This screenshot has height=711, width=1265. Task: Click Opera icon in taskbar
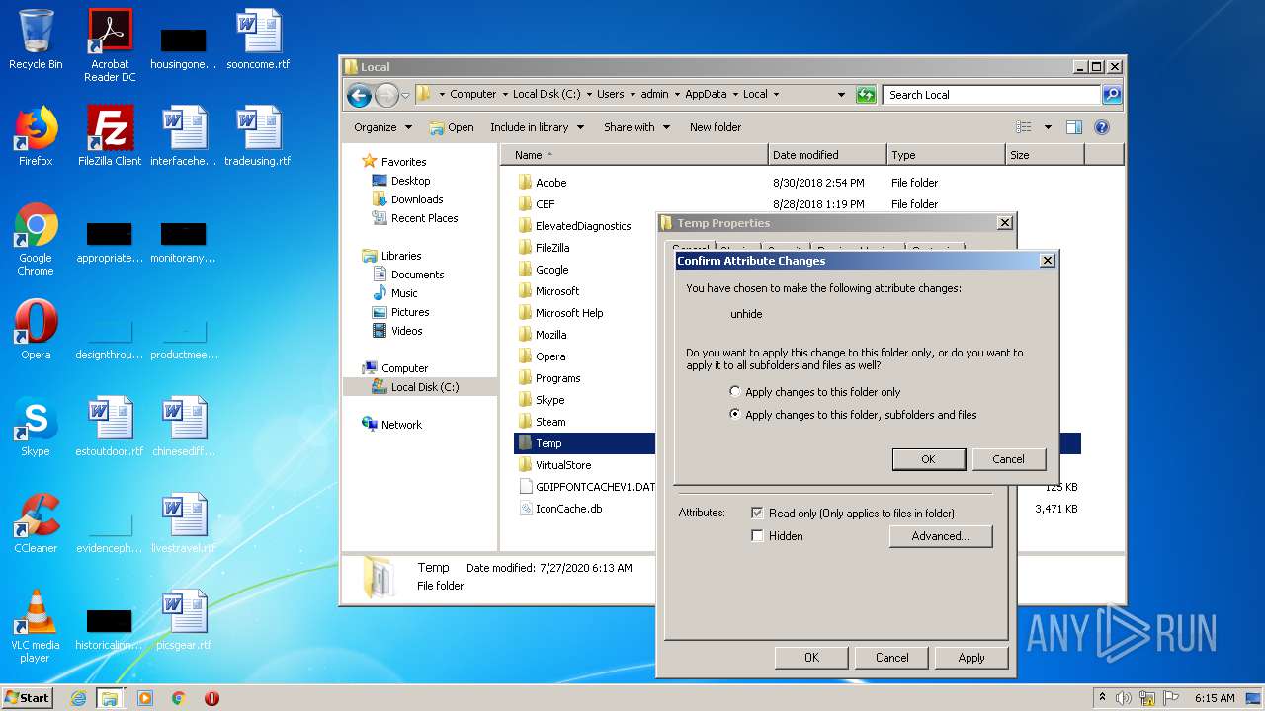pyautogui.click(x=211, y=698)
